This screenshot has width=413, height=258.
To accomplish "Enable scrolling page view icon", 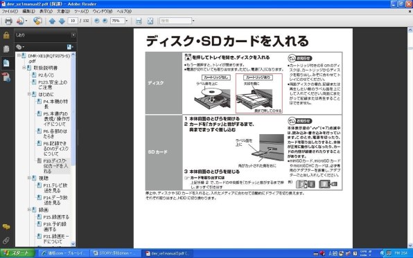I will pos(139,21).
